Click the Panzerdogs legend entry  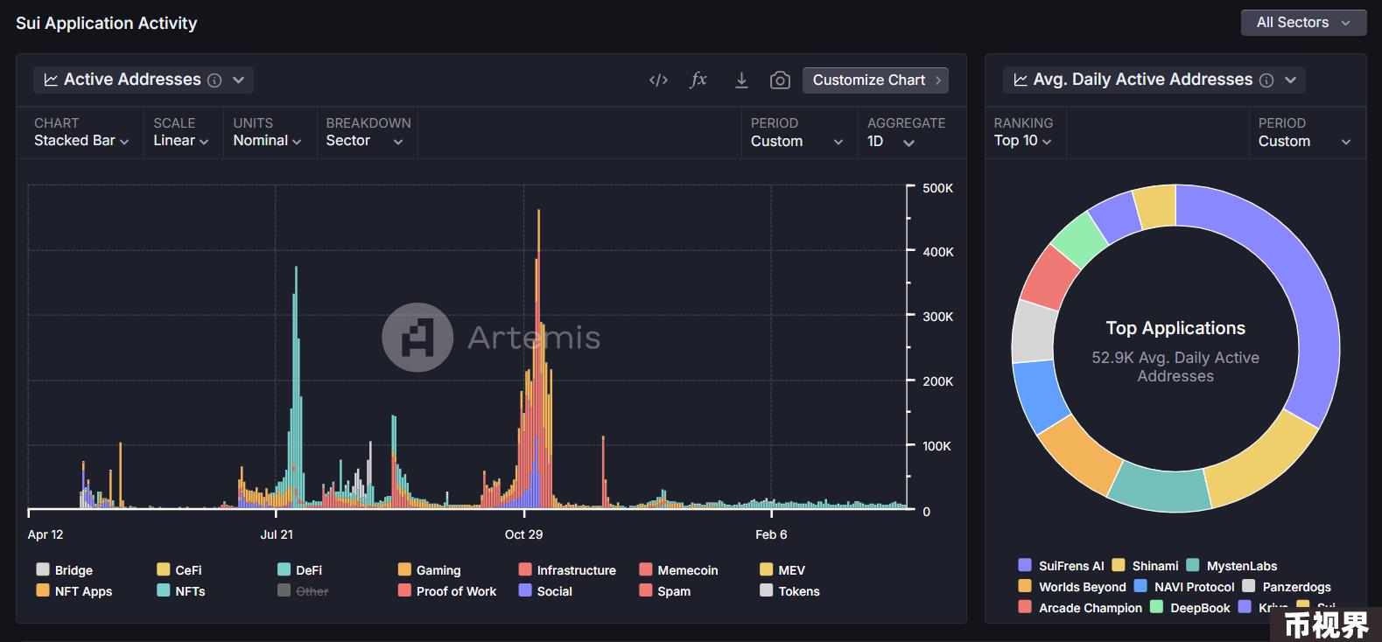1287,587
